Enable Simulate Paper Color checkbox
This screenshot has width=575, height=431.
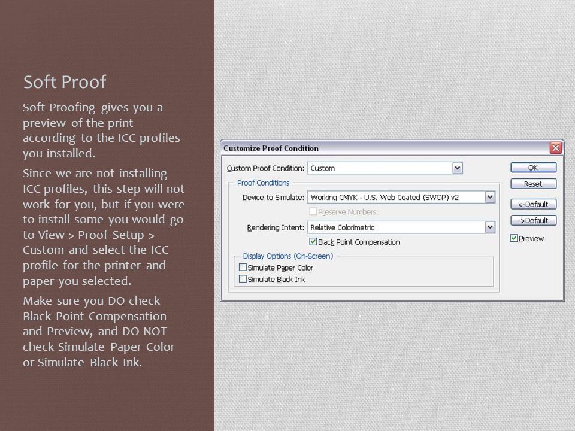243,267
